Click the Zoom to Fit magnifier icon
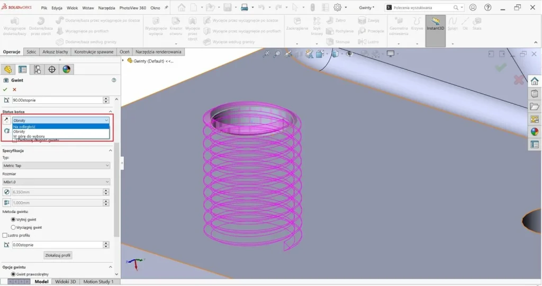 266,54
